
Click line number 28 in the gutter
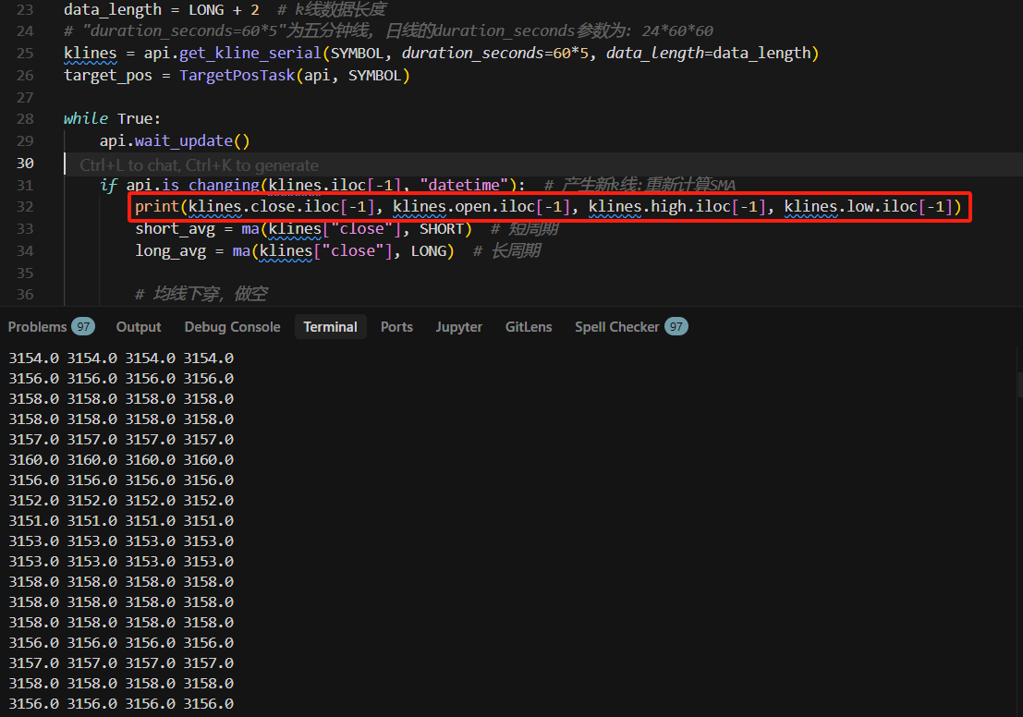(x=26, y=119)
